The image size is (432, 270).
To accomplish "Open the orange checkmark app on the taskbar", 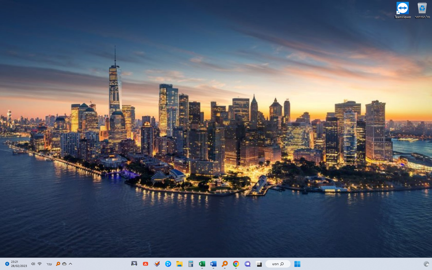I will (157, 264).
